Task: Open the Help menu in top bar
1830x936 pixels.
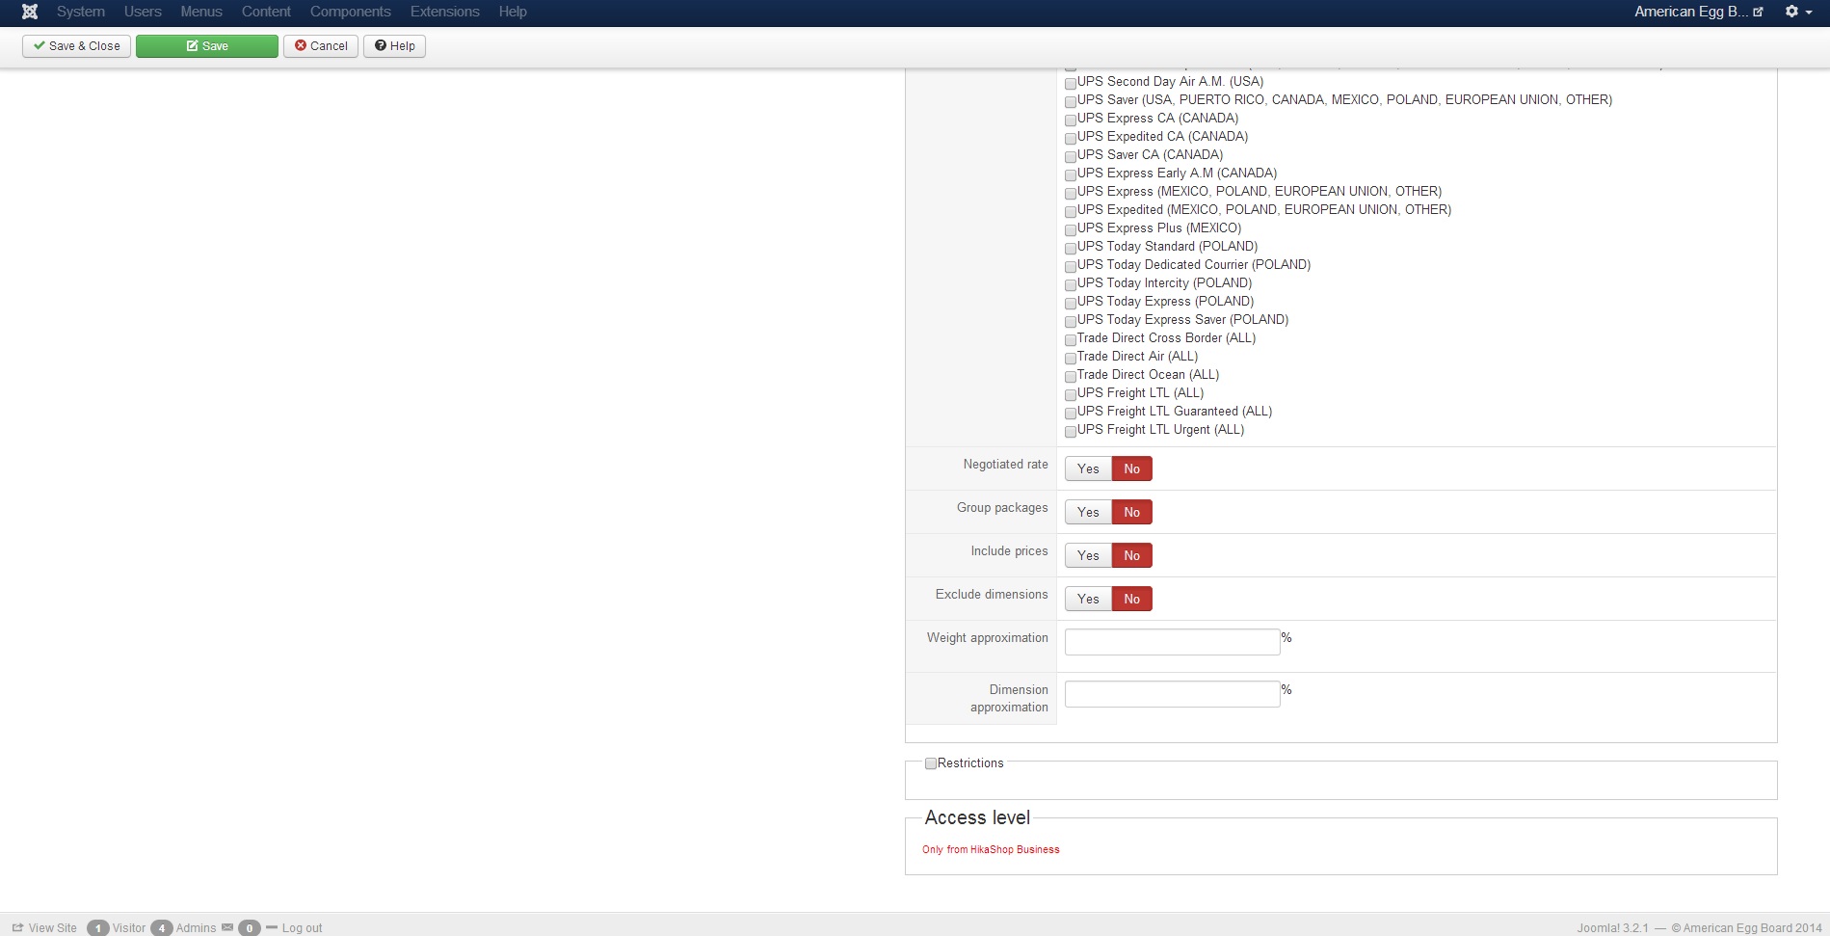Action: [513, 12]
